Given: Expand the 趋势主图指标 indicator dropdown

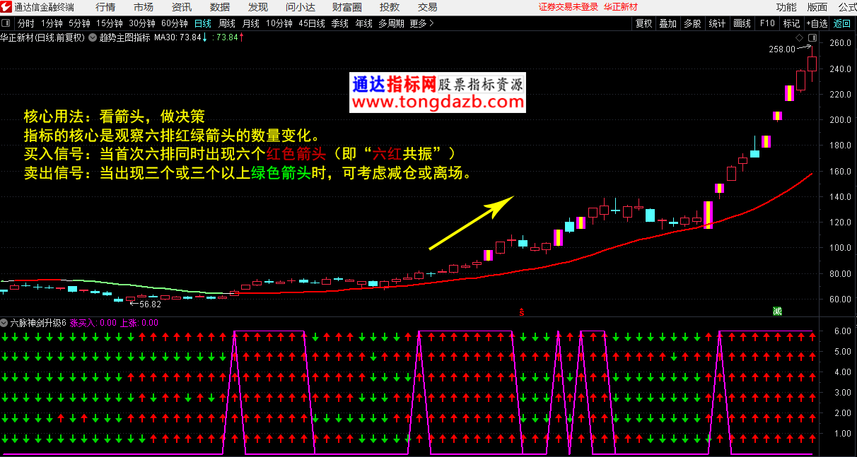Looking at the screenshot, I should point(93,37).
